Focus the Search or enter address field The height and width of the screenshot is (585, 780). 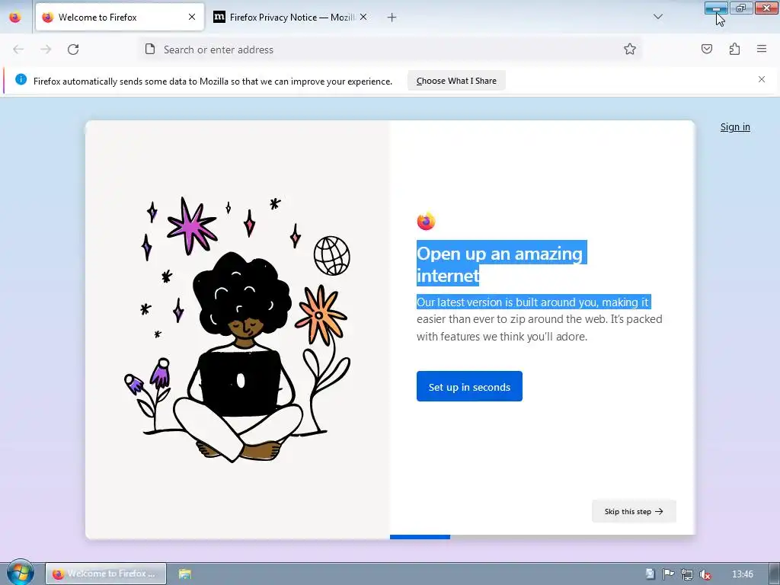pos(391,50)
